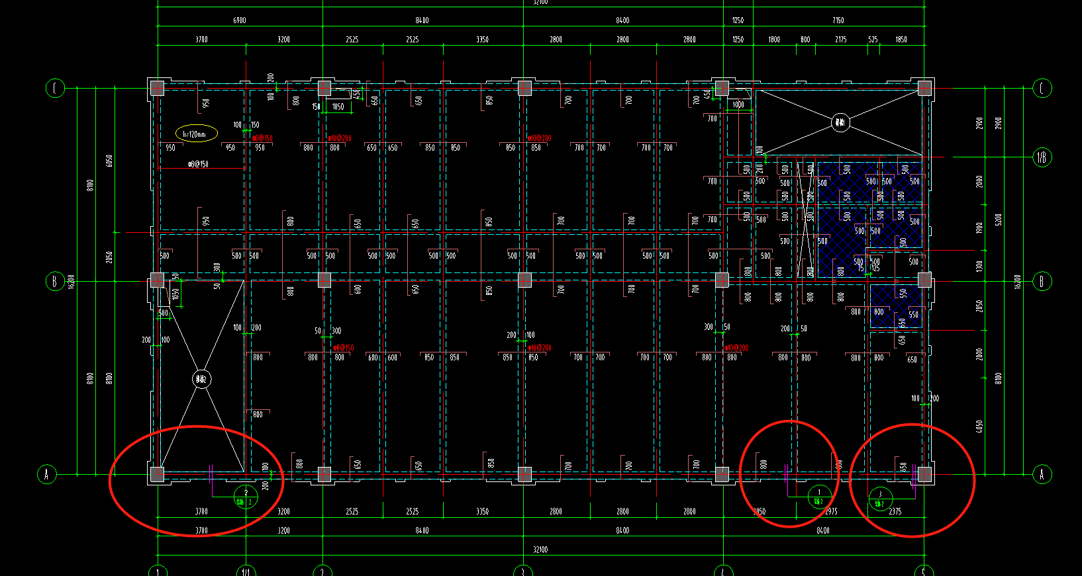Select the stair symbol circle in upper-right stairwell
Image resolution: width=1082 pixels, height=576 pixels.
(x=840, y=122)
